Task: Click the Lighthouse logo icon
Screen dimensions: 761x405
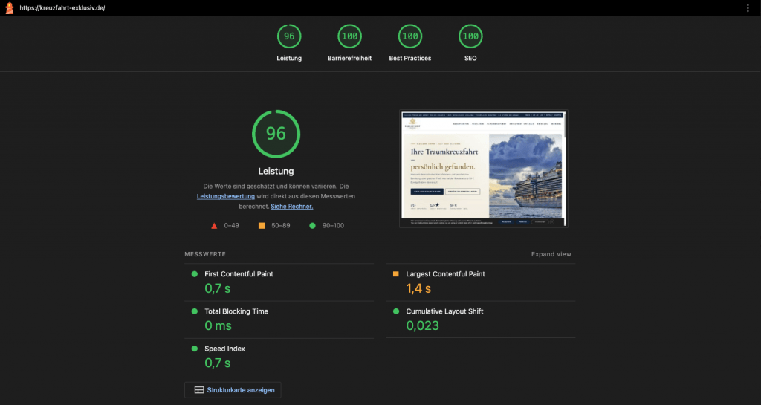Action: pos(10,7)
